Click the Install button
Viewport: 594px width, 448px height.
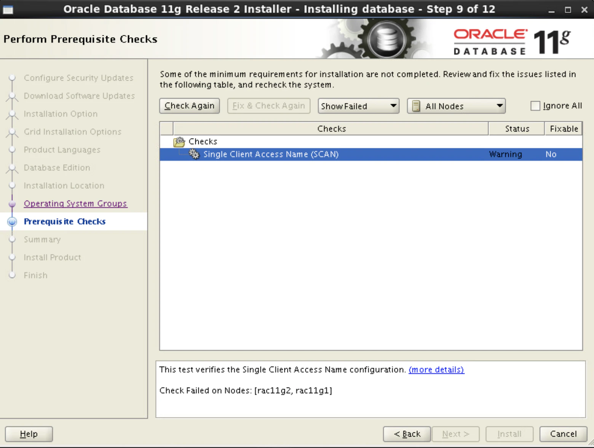click(509, 434)
